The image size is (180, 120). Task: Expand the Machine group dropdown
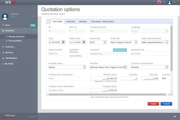click(84, 67)
